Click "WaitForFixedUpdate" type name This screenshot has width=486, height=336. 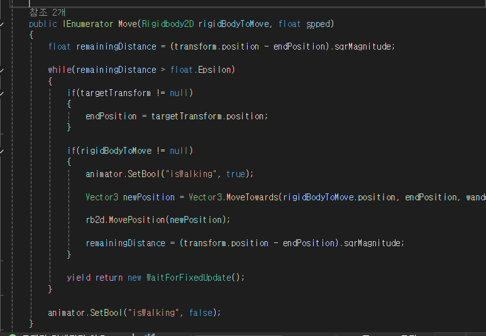(189, 278)
